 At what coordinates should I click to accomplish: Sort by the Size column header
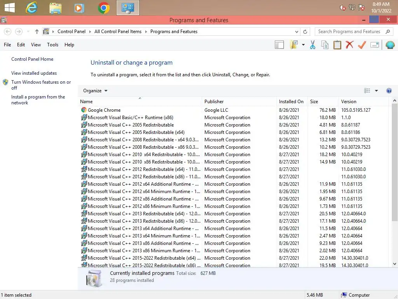point(323,102)
